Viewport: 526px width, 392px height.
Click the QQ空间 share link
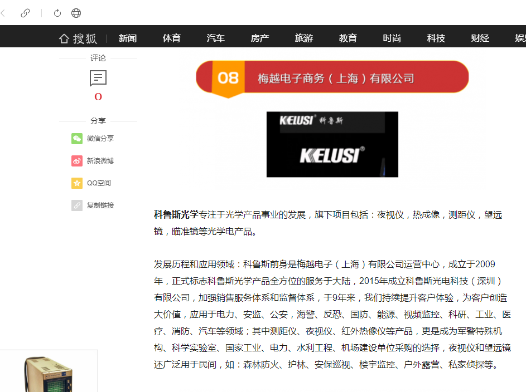click(99, 183)
